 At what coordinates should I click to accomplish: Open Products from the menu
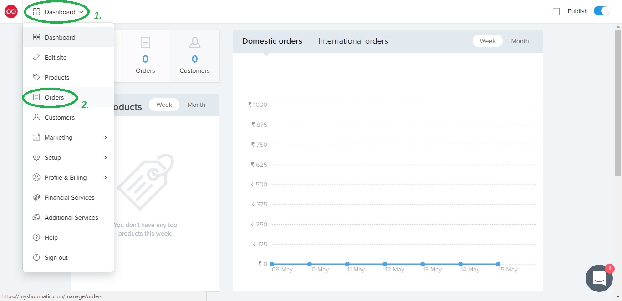pyautogui.click(x=68, y=77)
